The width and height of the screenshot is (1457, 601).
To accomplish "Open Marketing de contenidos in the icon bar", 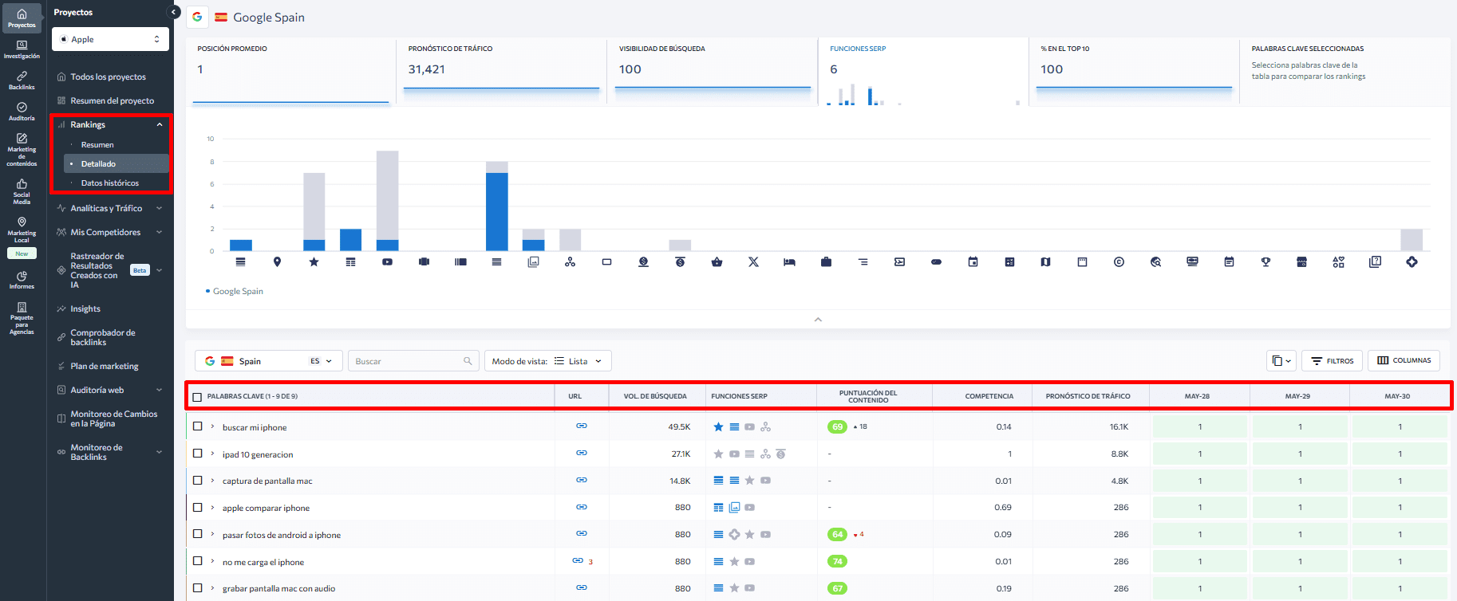I will pos(22,150).
